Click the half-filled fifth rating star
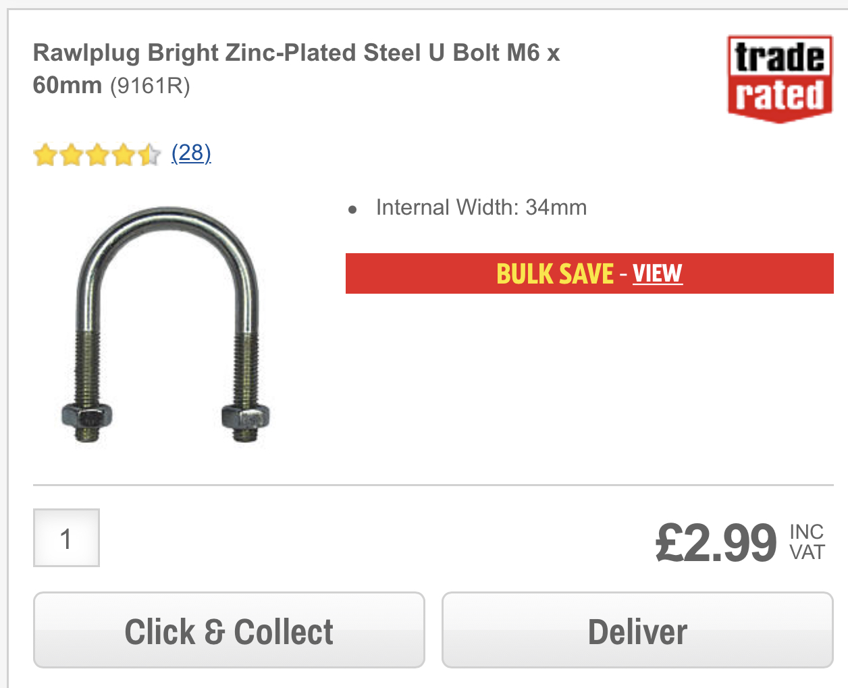848x688 pixels. [149, 155]
